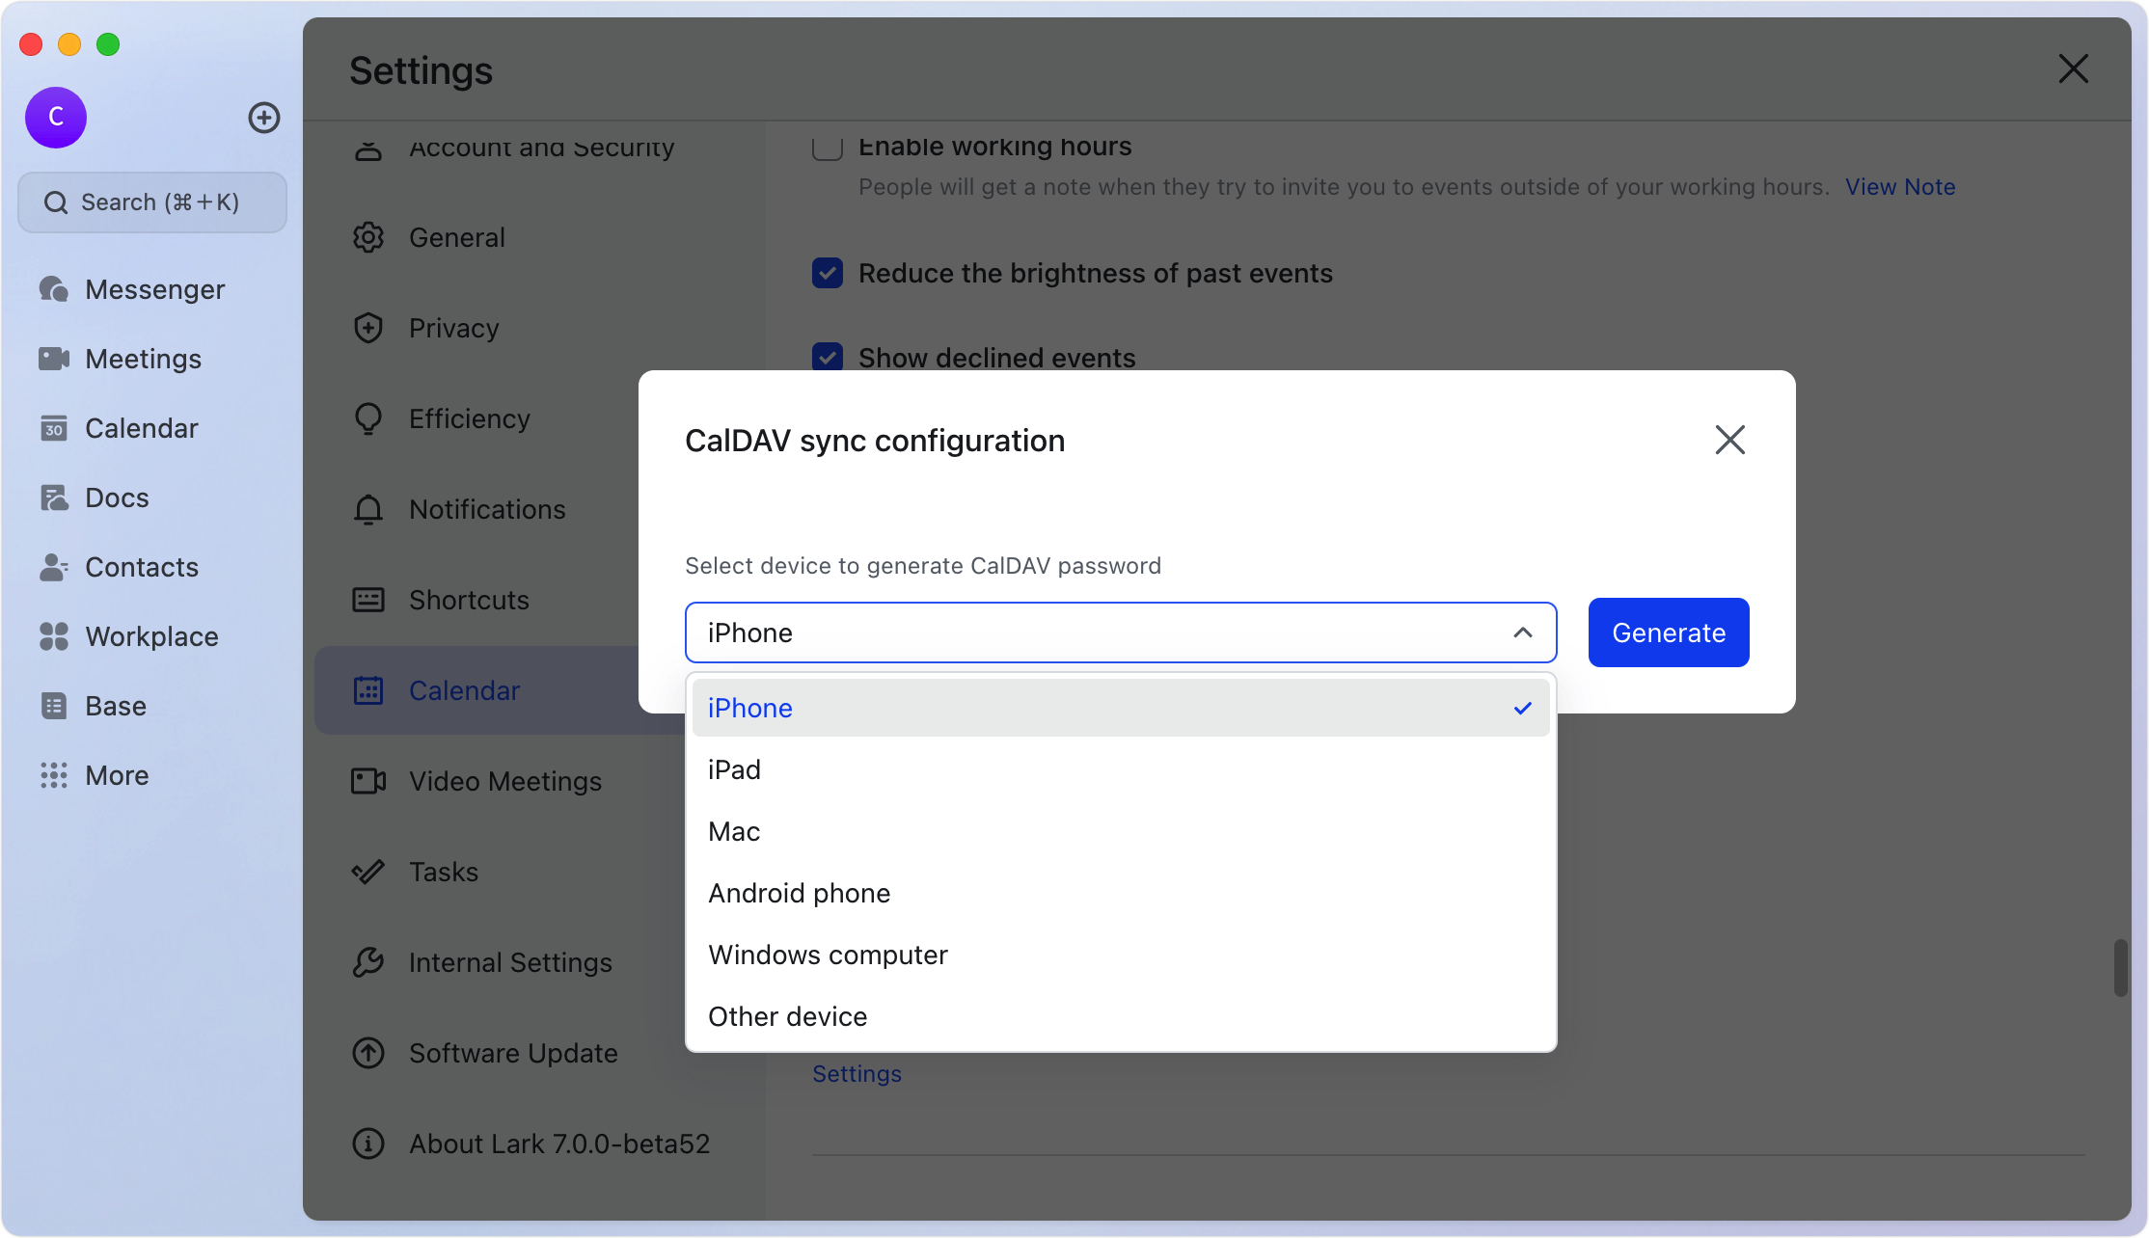Screen dimensions: 2149x1238
Task: Choose Android phone from the list
Action: pyautogui.click(x=799, y=893)
